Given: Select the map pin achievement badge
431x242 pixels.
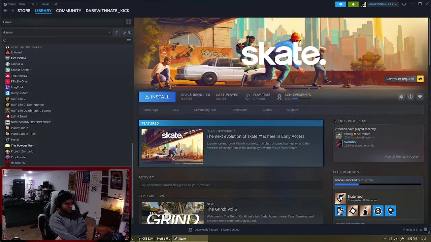Looking at the screenshot, I should coord(390,211).
